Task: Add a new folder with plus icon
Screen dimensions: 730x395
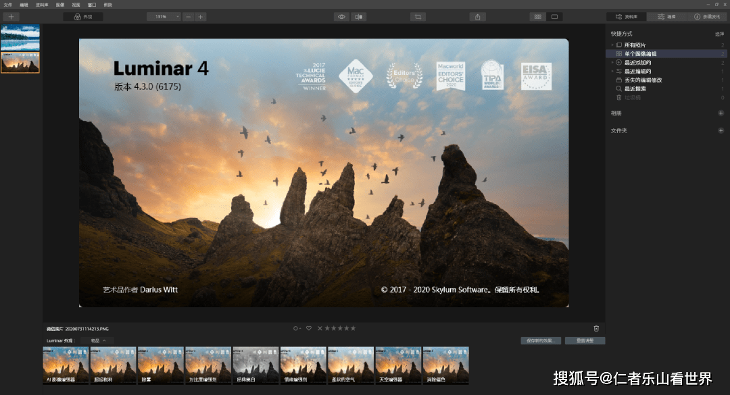Action: coord(721,131)
